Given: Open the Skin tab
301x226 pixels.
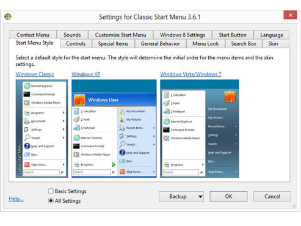Looking at the screenshot, I should coord(273,43).
